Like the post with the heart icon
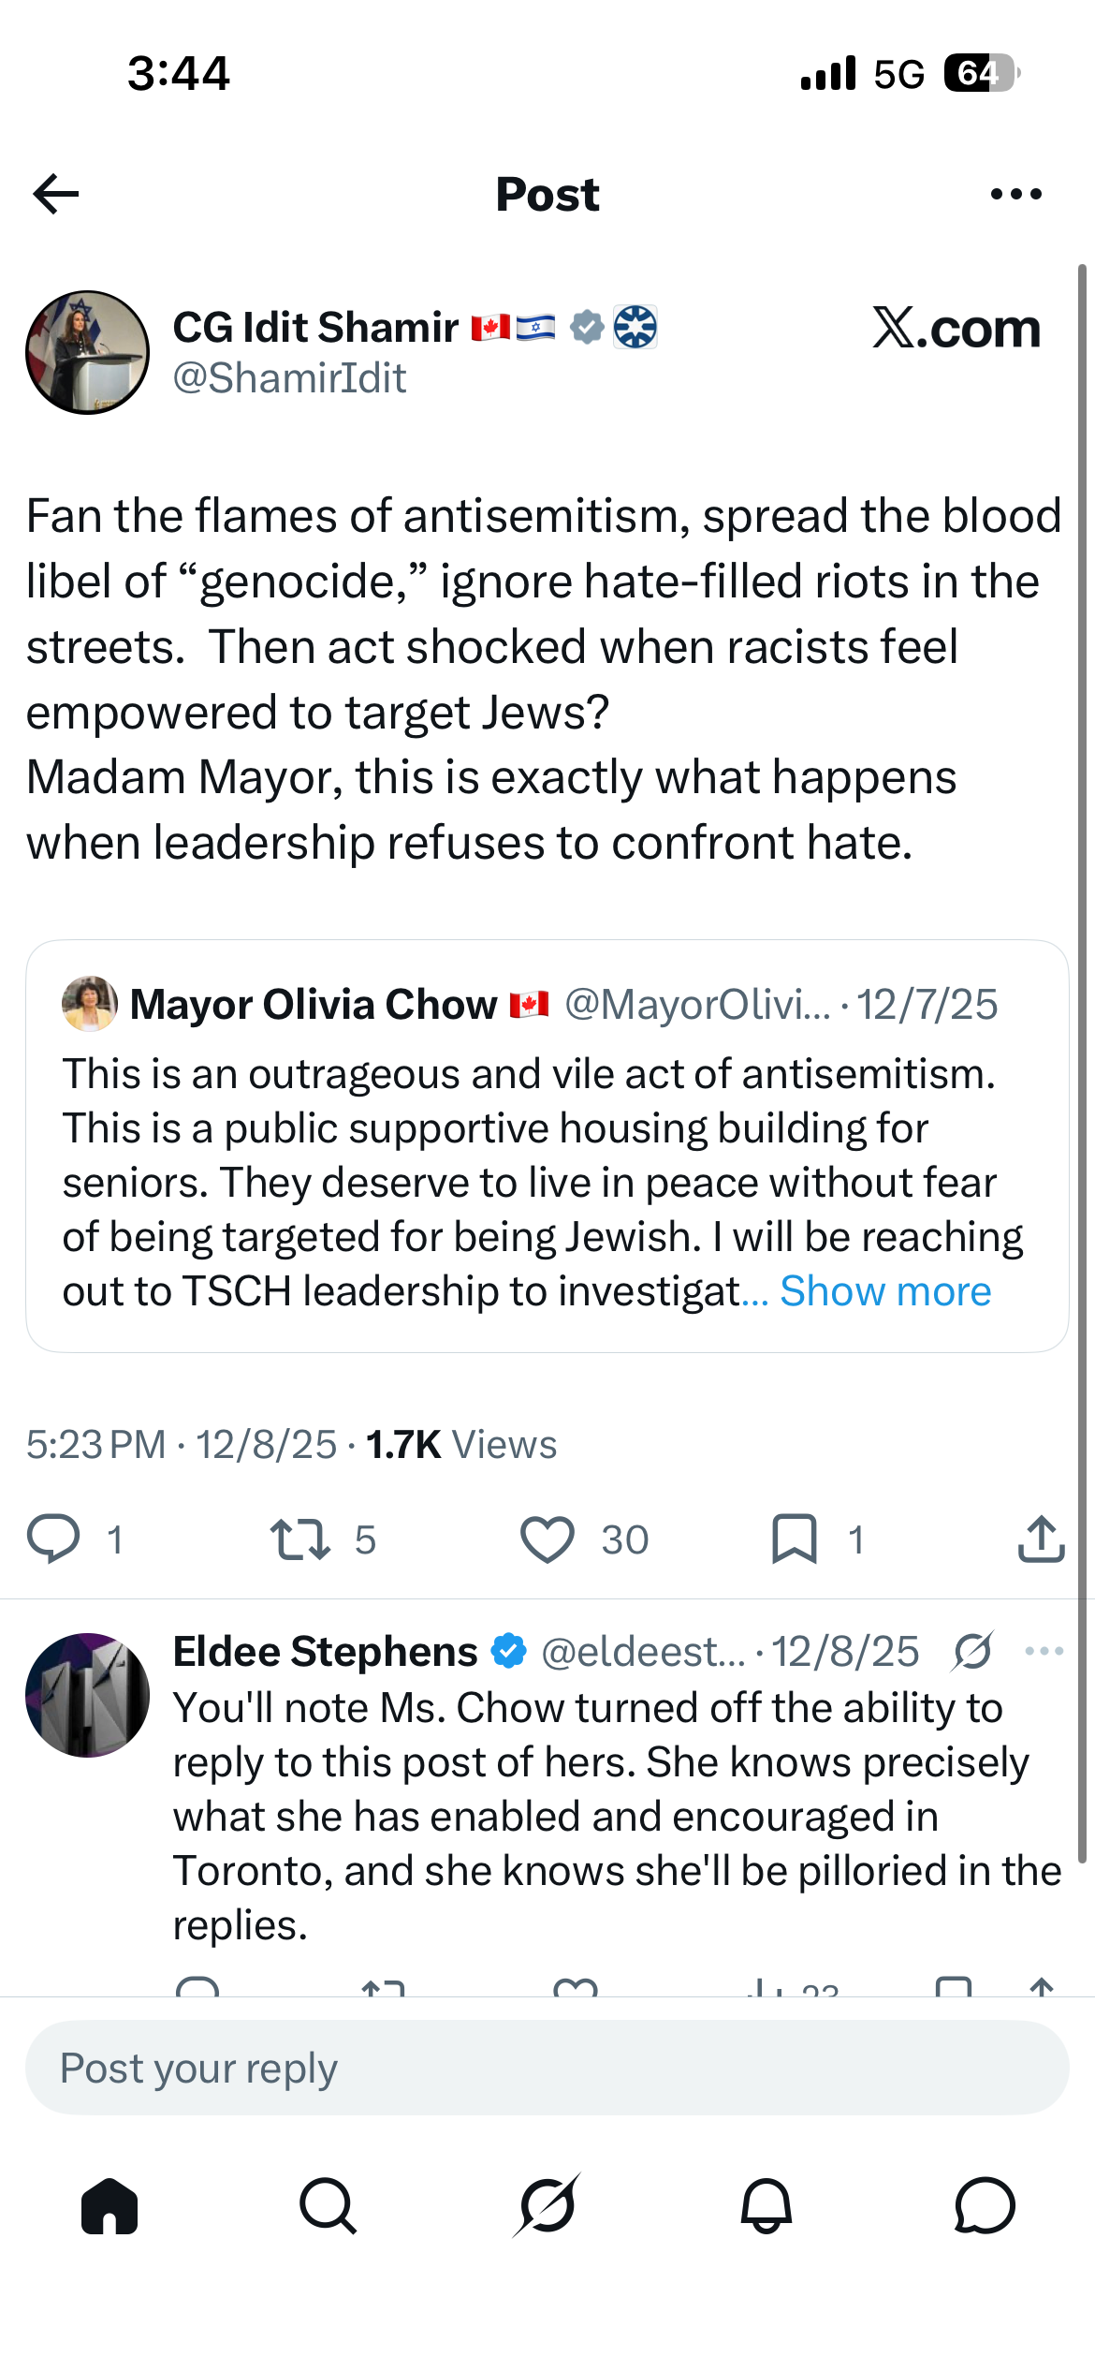 click(x=547, y=1539)
